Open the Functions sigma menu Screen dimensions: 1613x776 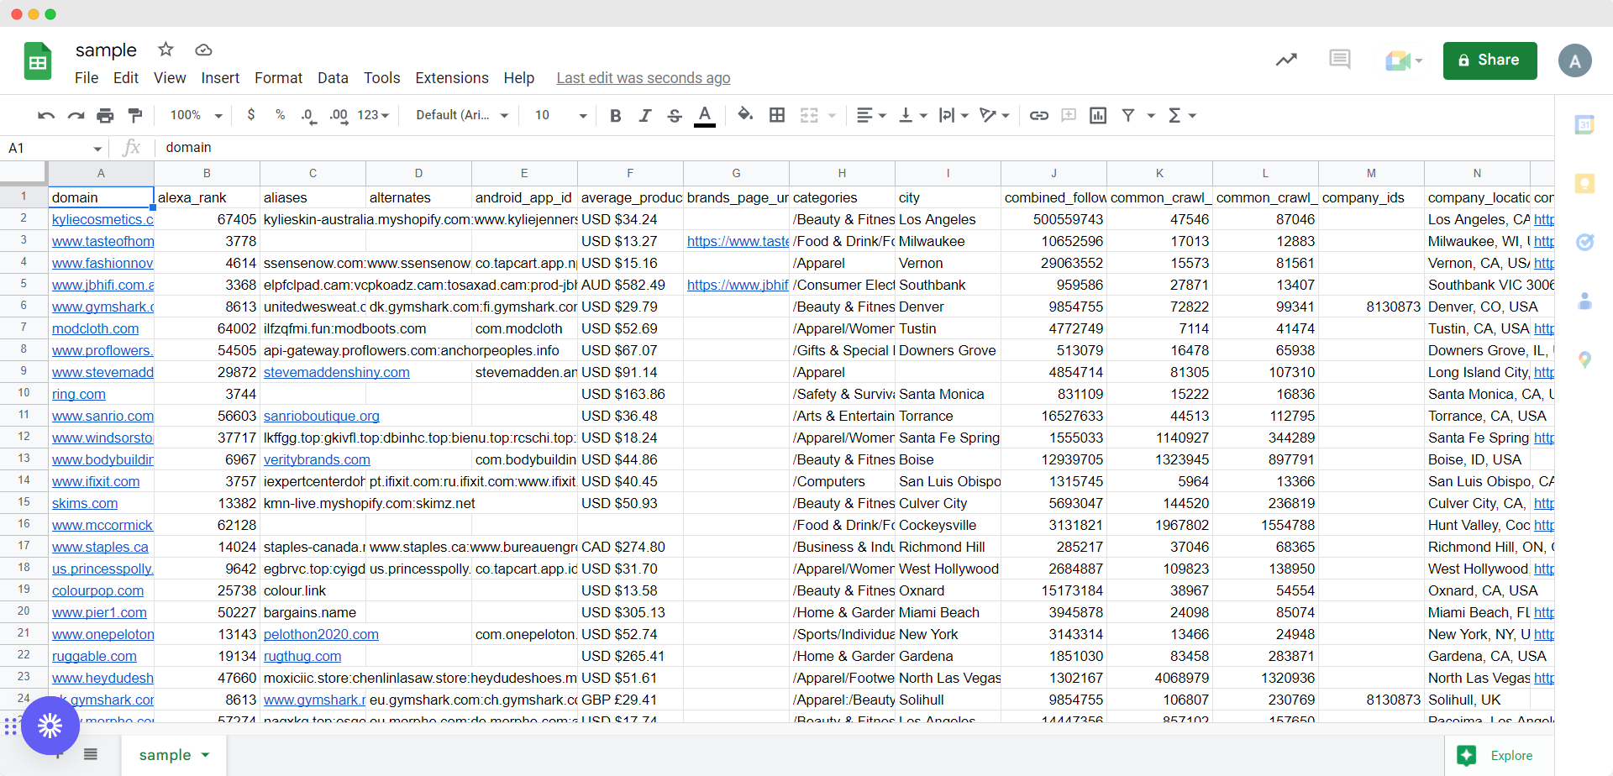click(x=1182, y=115)
